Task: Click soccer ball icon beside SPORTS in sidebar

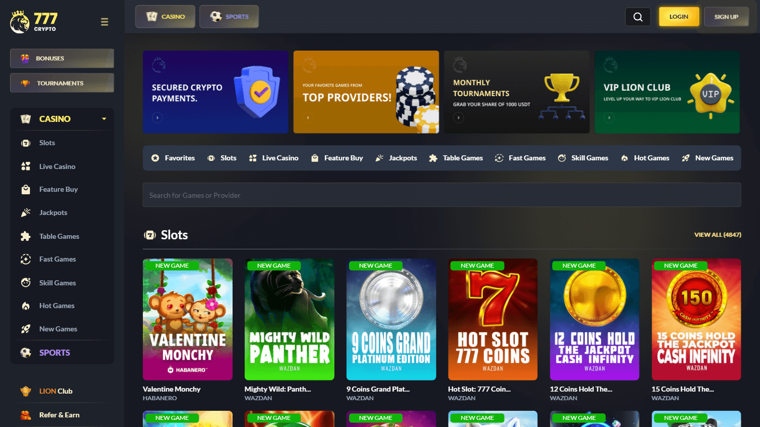Action: coord(26,353)
